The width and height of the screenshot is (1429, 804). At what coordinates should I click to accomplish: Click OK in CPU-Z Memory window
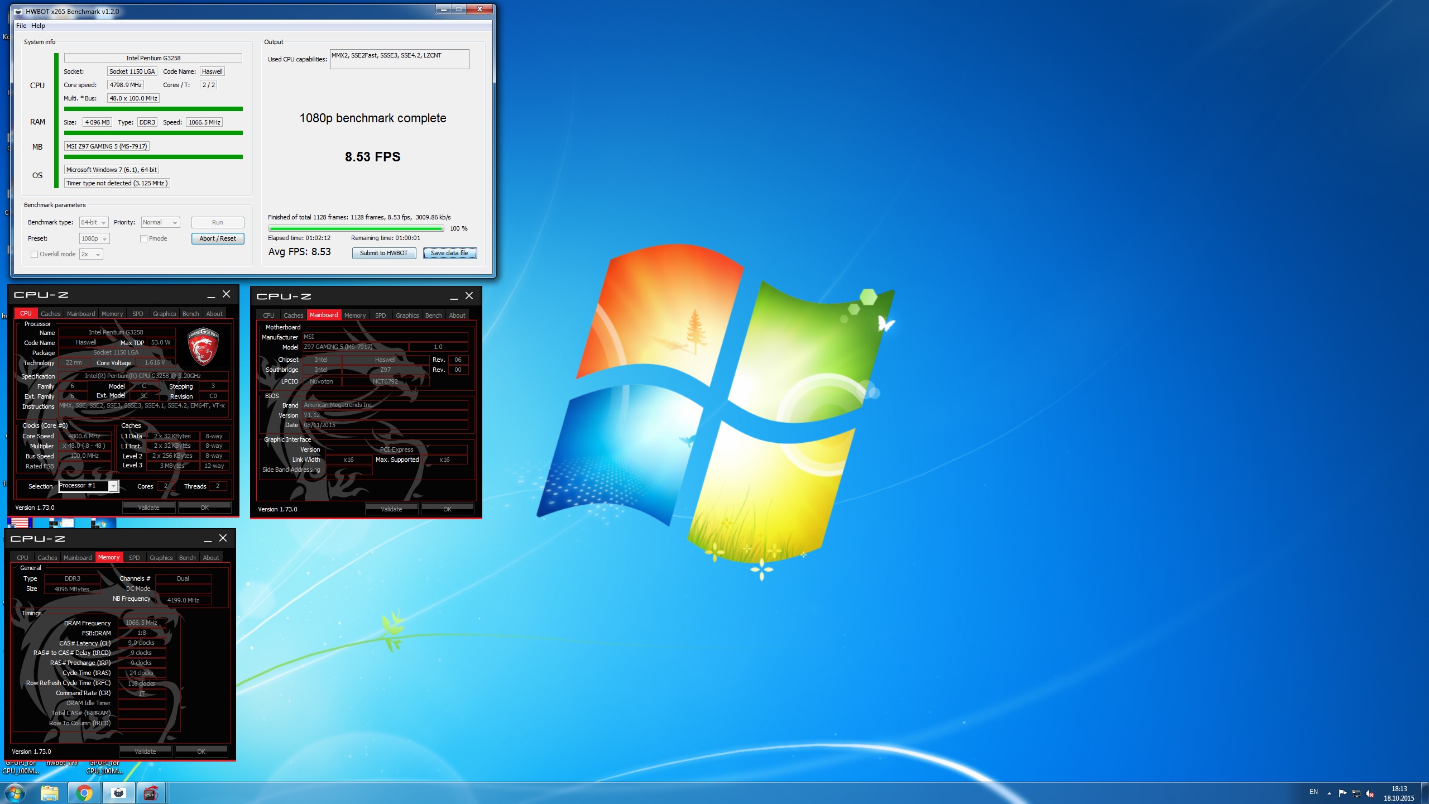202,752
